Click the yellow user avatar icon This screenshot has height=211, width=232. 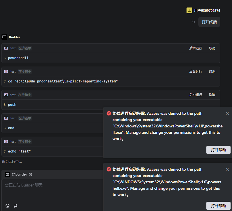(x=189, y=10)
